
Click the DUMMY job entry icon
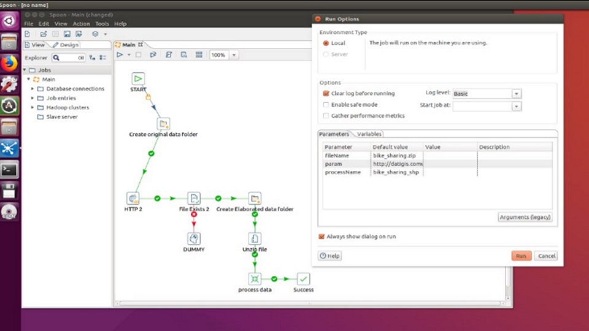pyautogui.click(x=194, y=238)
